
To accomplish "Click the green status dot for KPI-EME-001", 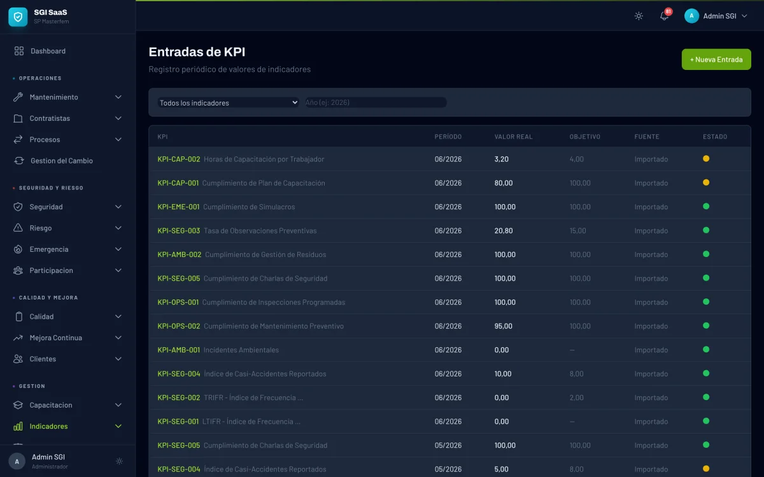I will pyautogui.click(x=705, y=207).
